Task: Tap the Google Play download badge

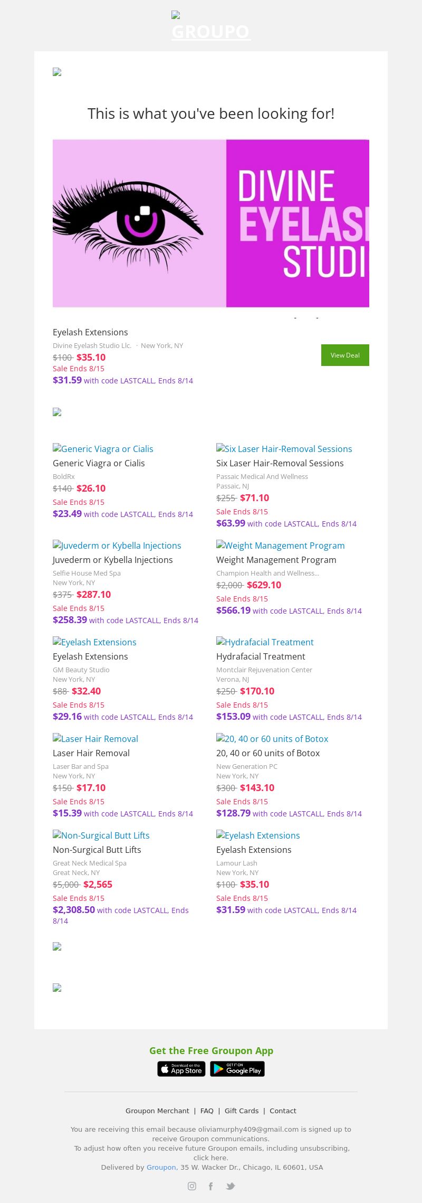Action: (x=237, y=1069)
